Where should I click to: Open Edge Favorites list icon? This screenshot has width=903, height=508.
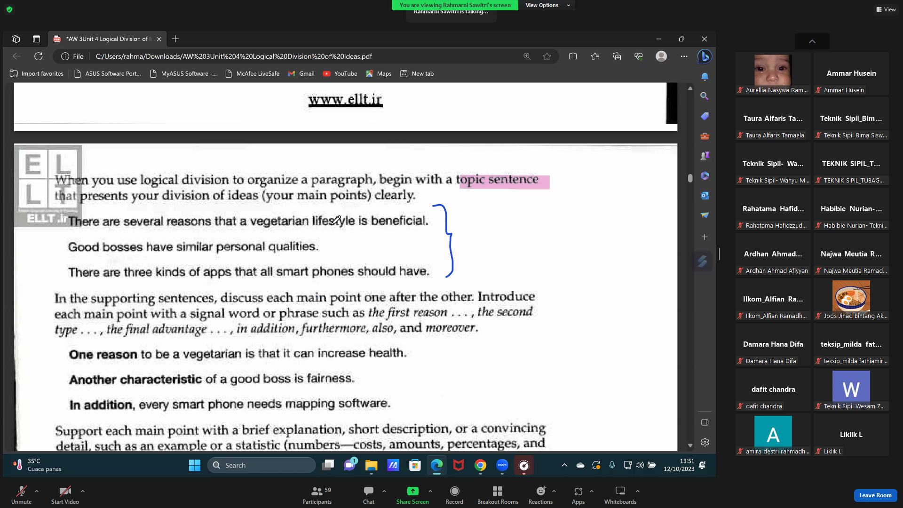[595, 56]
